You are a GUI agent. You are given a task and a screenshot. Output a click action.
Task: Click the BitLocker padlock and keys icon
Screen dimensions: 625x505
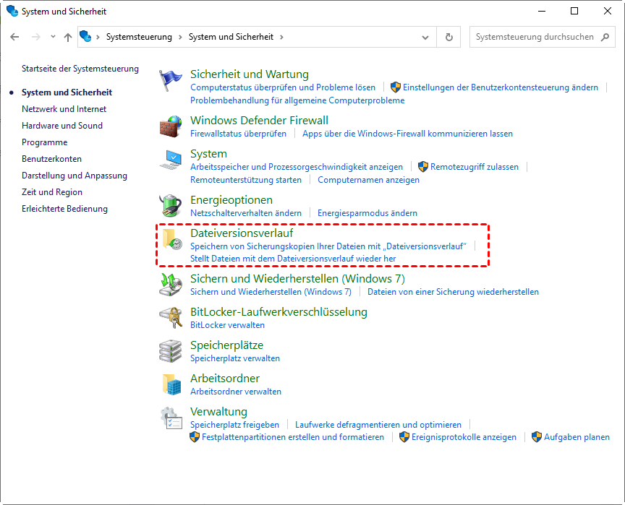[171, 318]
